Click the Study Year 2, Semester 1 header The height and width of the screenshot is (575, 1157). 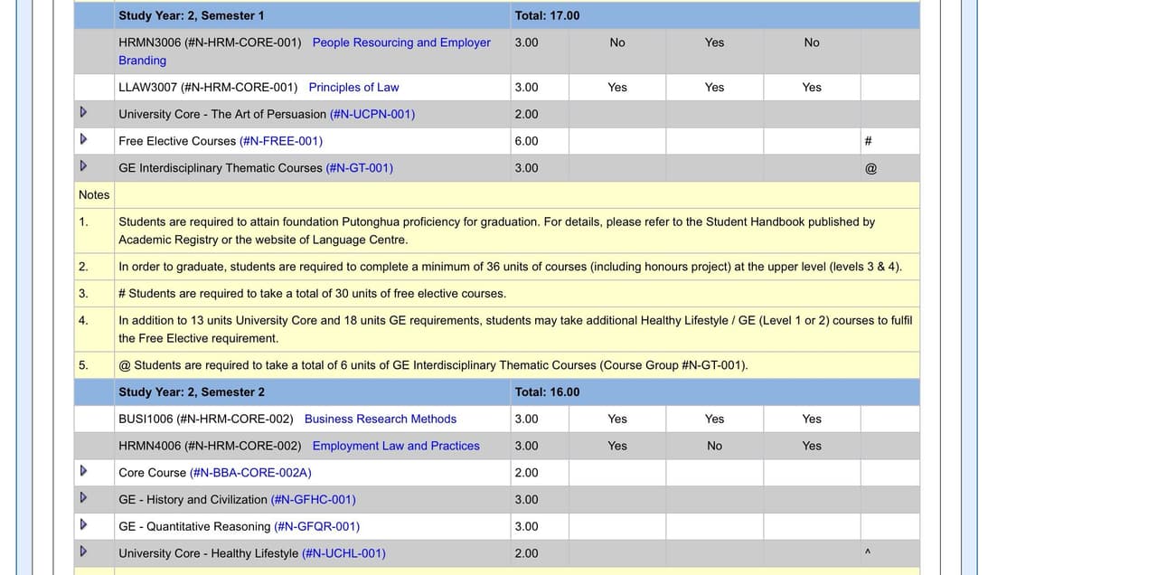click(192, 15)
